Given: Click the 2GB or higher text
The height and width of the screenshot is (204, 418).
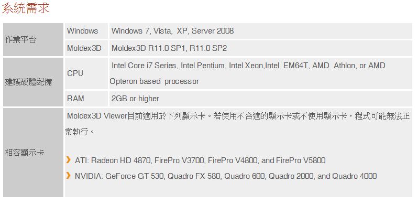Looking at the screenshot, I should [135, 99].
